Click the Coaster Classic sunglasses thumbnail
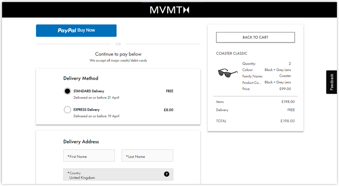This screenshot has height=186, width=339. [227, 73]
